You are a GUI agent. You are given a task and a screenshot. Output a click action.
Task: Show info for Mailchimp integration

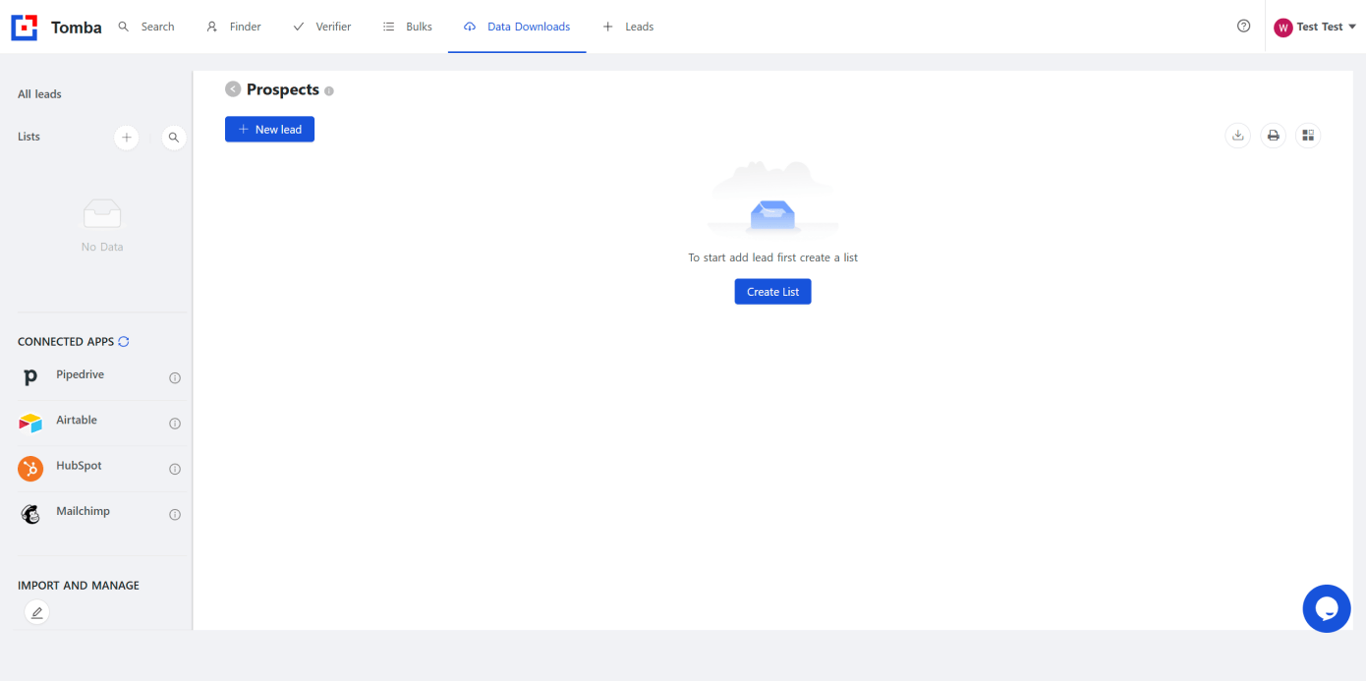tap(175, 515)
